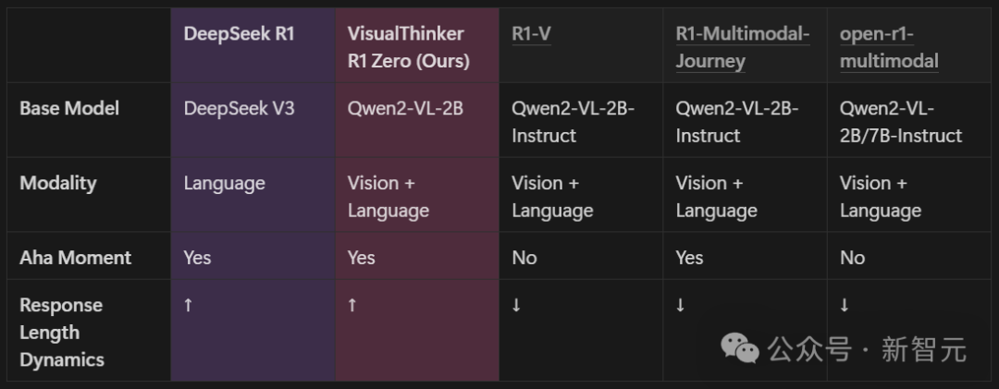Image resolution: width=999 pixels, height=389 pixels.
Task: Click the up arrow under DeepSeek R1
Action: [188, 305]
